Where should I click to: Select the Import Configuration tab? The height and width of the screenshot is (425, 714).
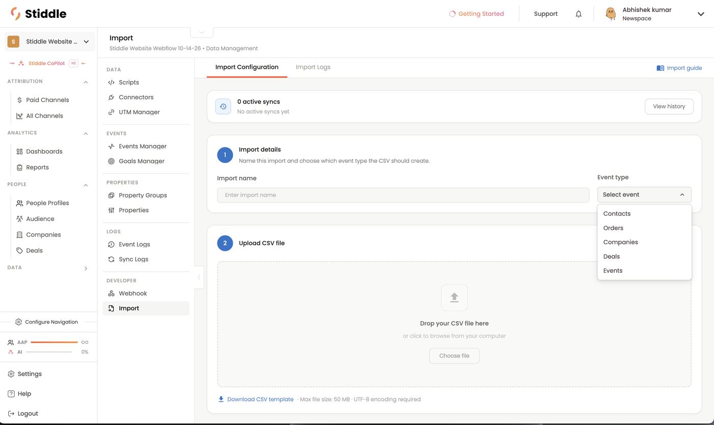[x=247, y=67]
